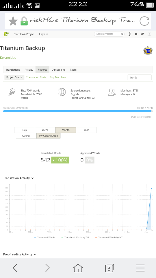Open the Keramidas owner link

pyautogui.click(x=8, y=58)
